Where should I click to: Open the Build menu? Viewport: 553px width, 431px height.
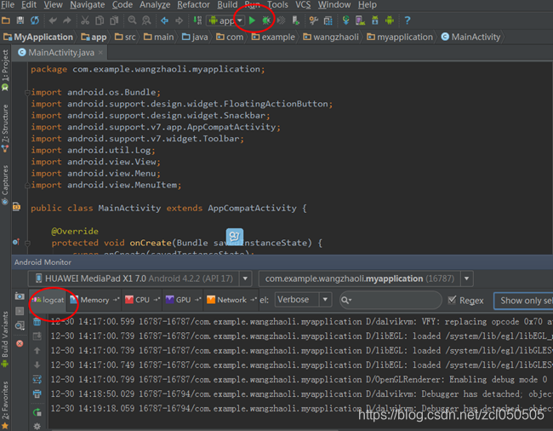[227, 4]
